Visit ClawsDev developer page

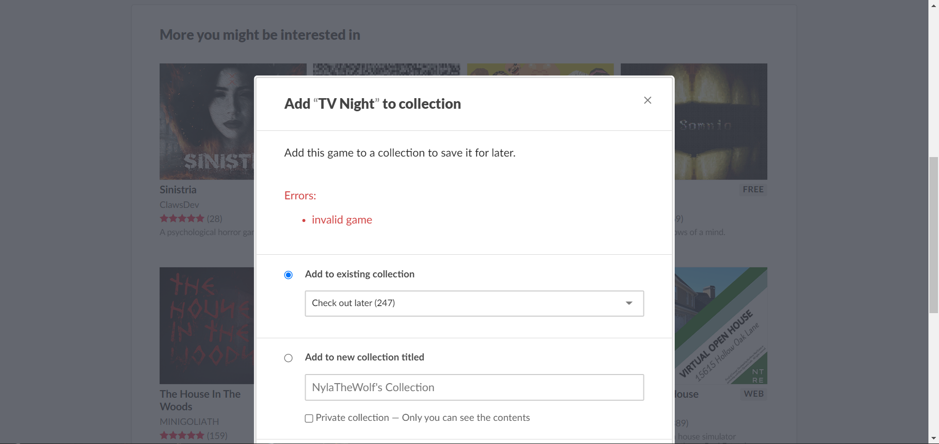coord(179,205)
